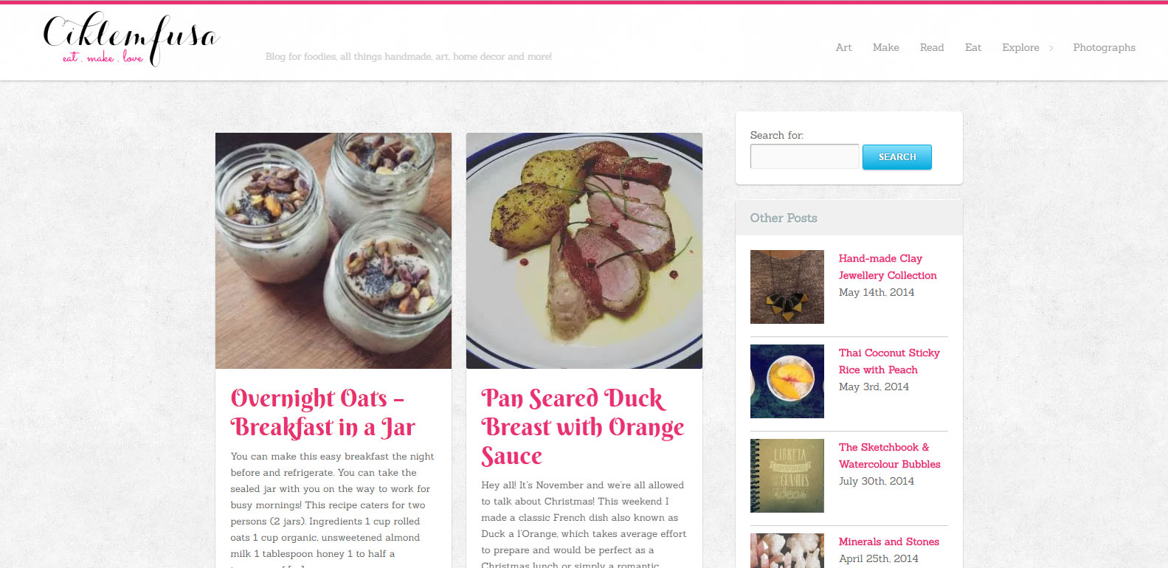Open Overnight Oats – Breakfast in a Jar title
This screenshot has height=568, width=1168.
point(323,412)
